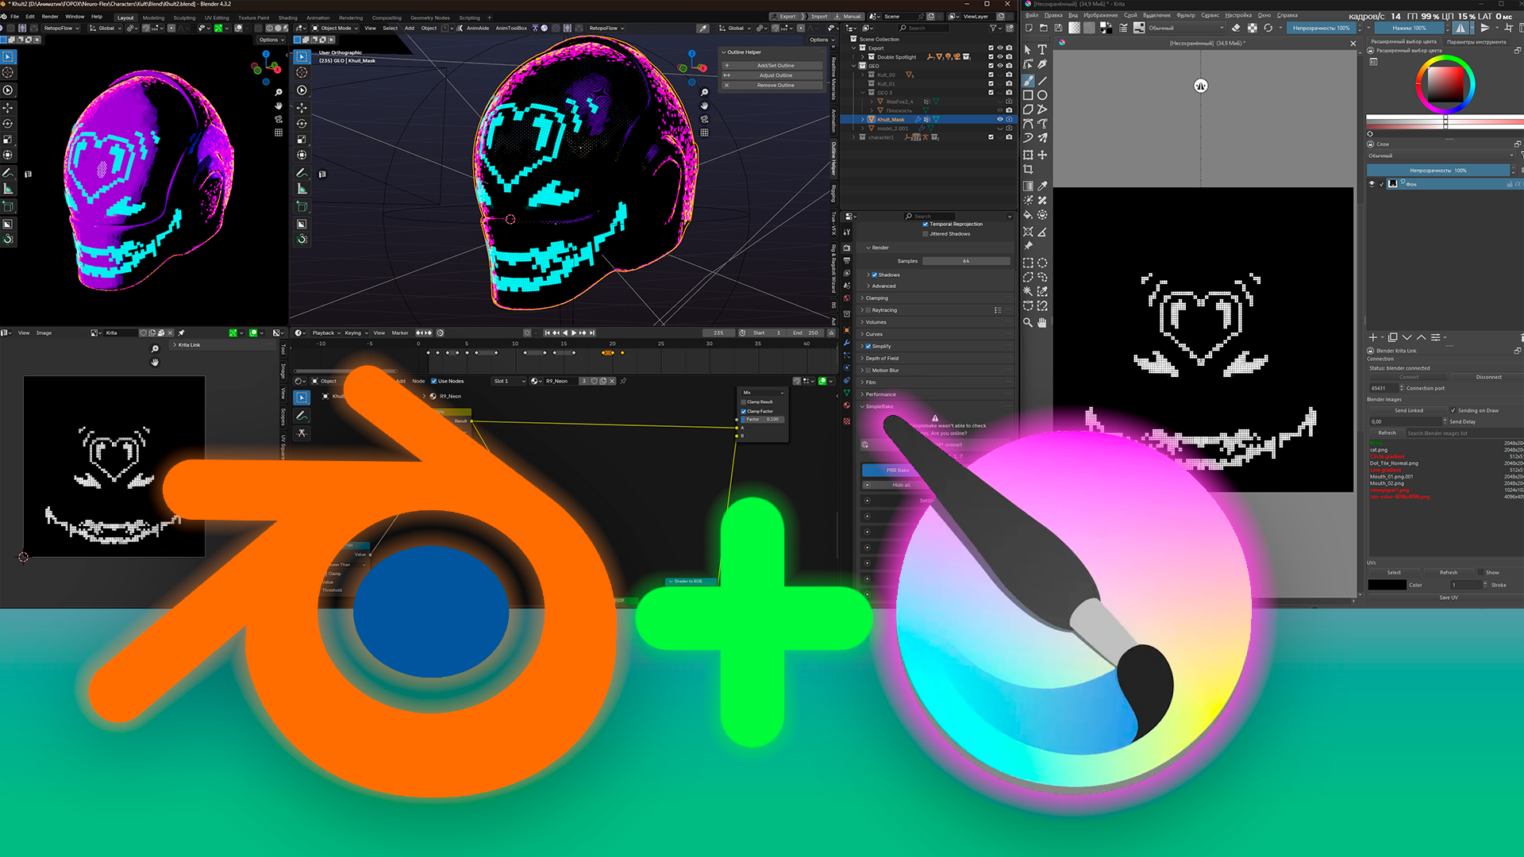The image size is (1524, 857).
Task: Click the PBR Bake button
Action: pyautogui.click(x=897, y=471)
